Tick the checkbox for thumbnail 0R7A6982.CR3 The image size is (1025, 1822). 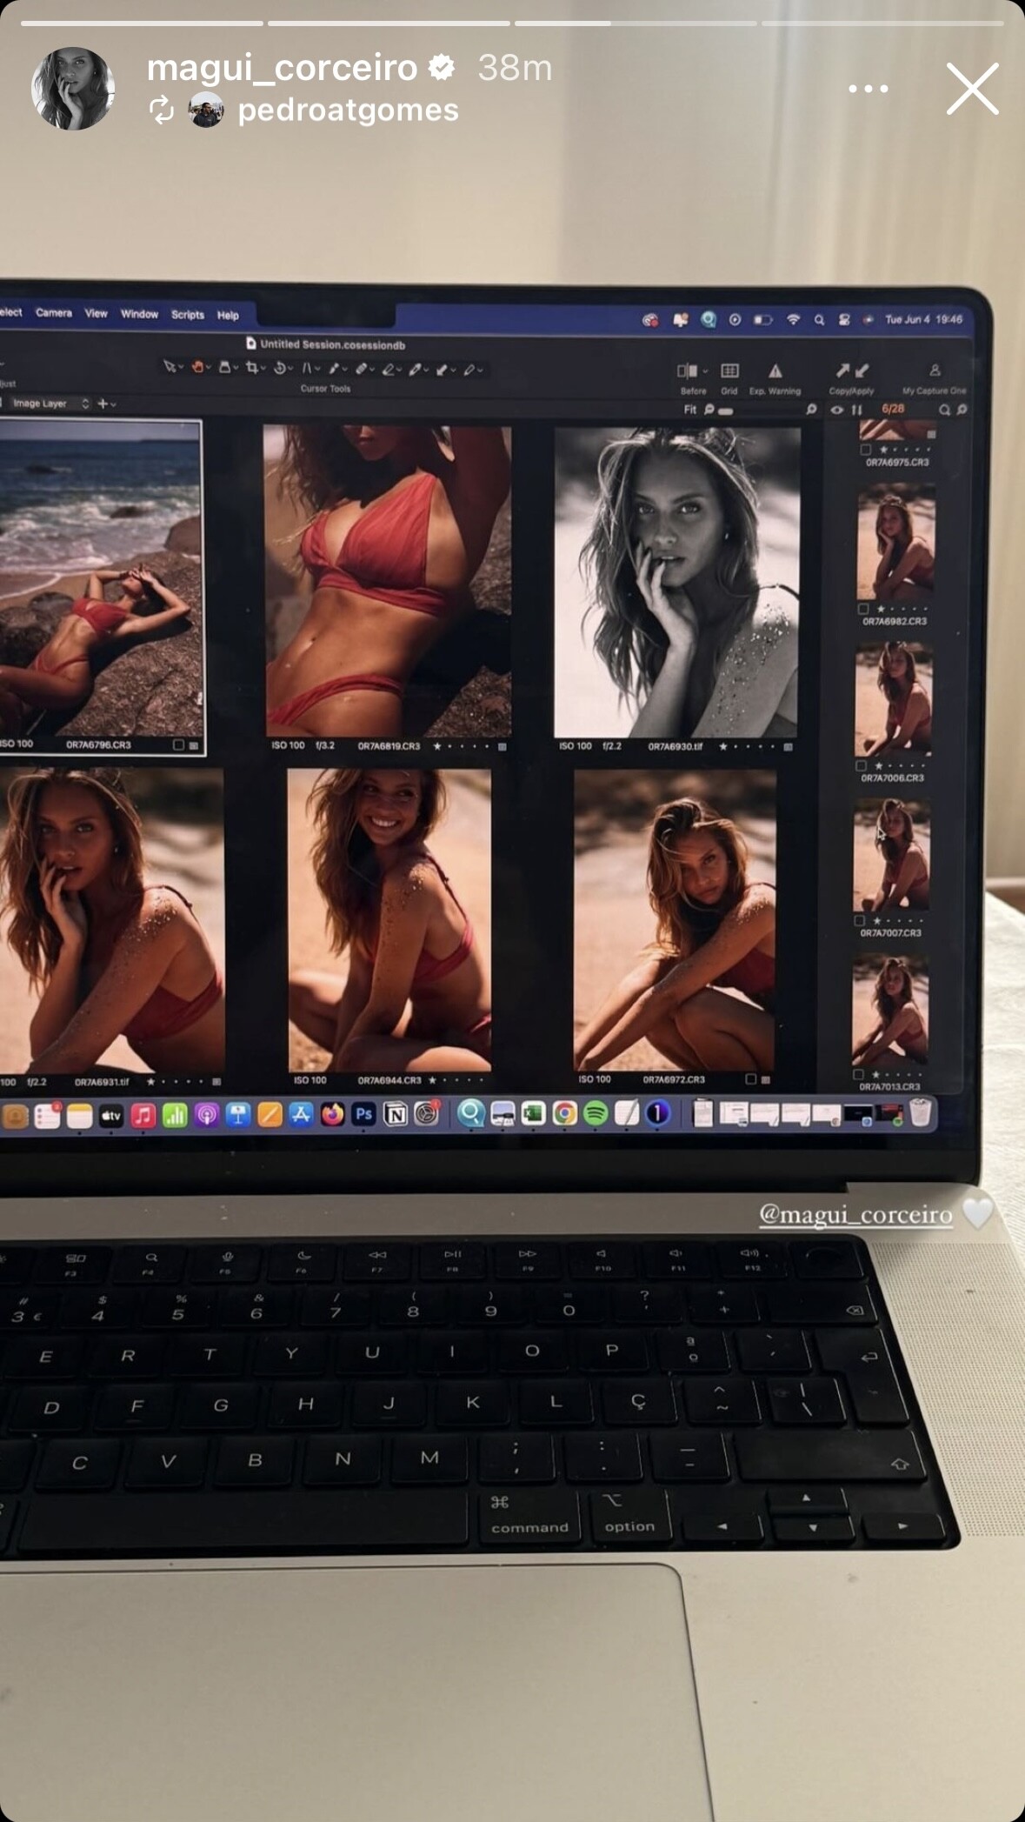pyautogui.click(x=863, y=610)
